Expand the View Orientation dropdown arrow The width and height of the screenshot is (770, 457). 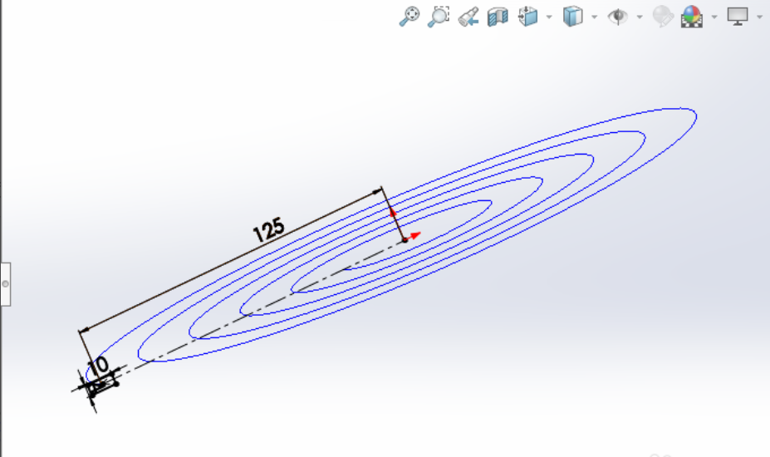pos(549,17)
